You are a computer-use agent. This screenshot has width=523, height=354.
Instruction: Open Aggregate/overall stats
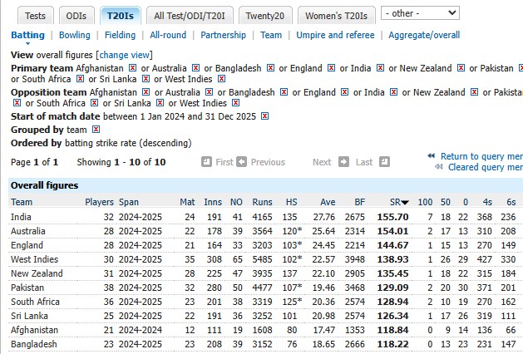[x=424, y=35]
